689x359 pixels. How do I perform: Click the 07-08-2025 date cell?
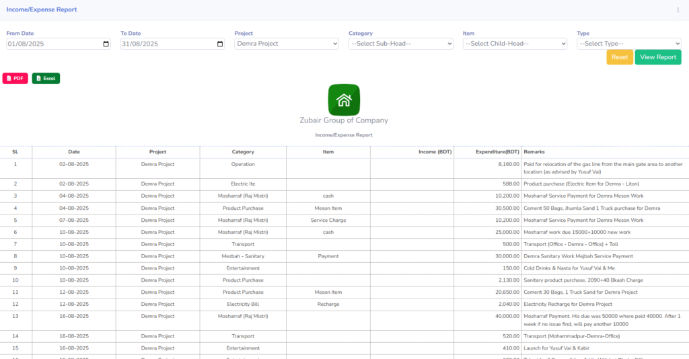point(74,221)
